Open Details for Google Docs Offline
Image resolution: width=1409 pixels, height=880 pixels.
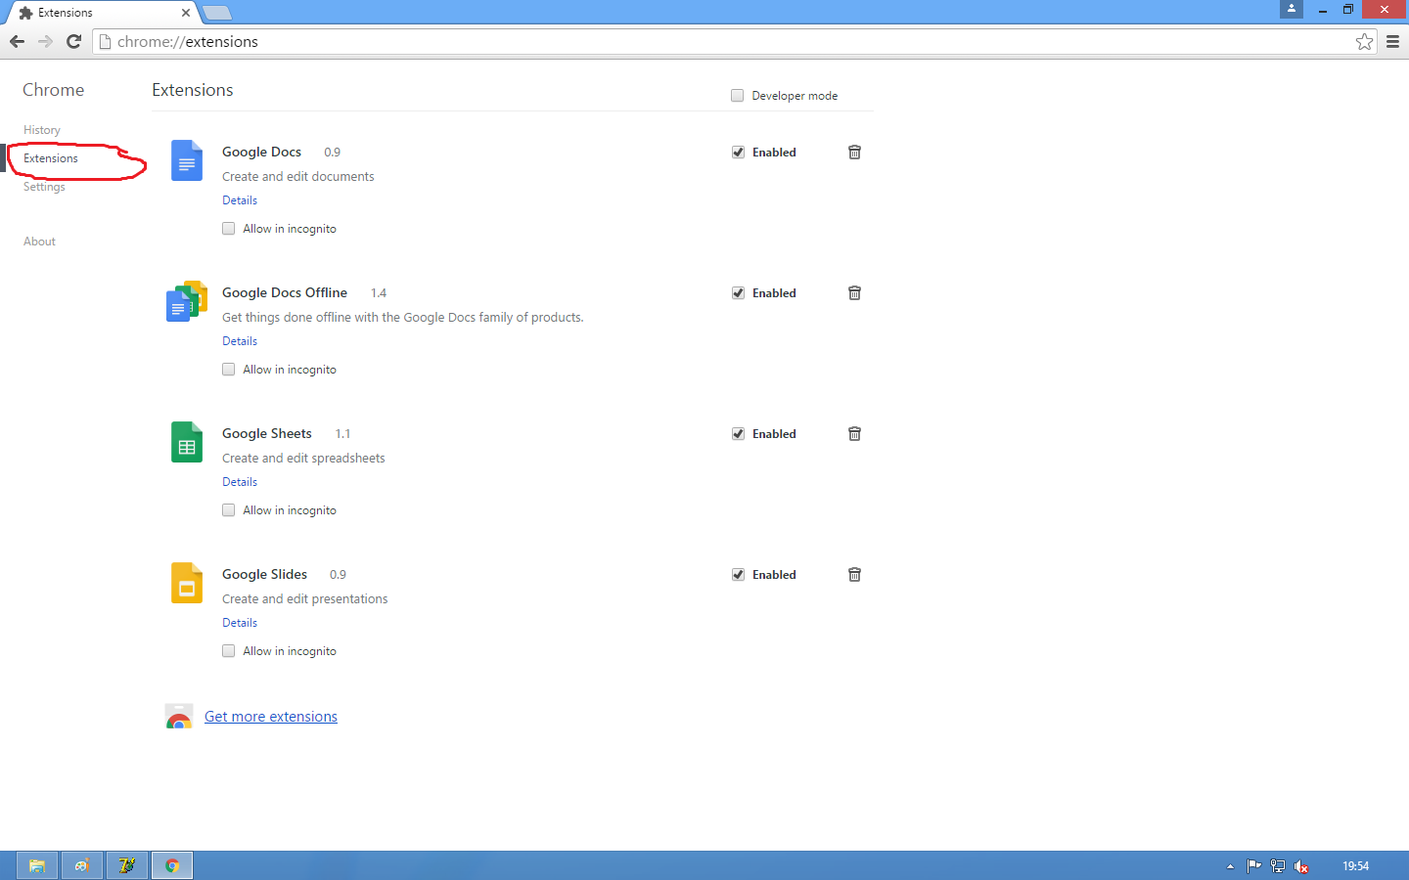click(x=240, y=341)
